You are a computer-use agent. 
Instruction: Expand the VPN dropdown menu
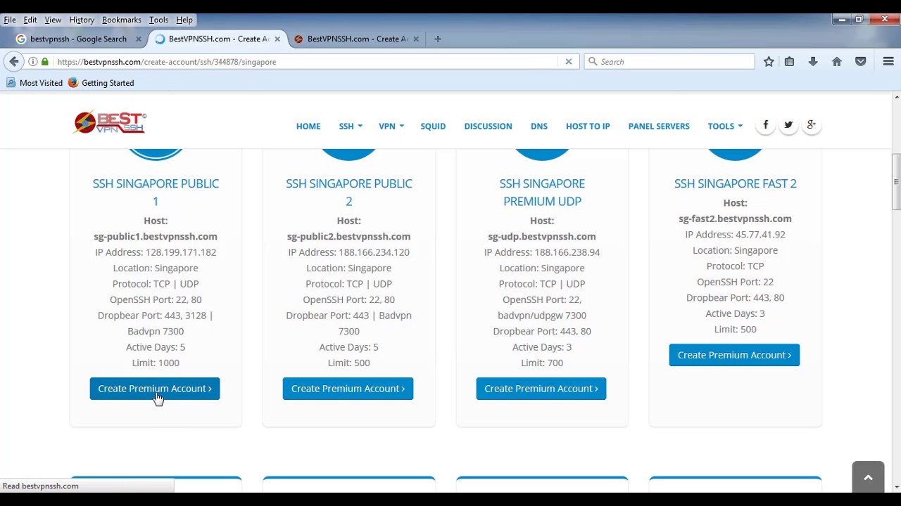[391, 126]
